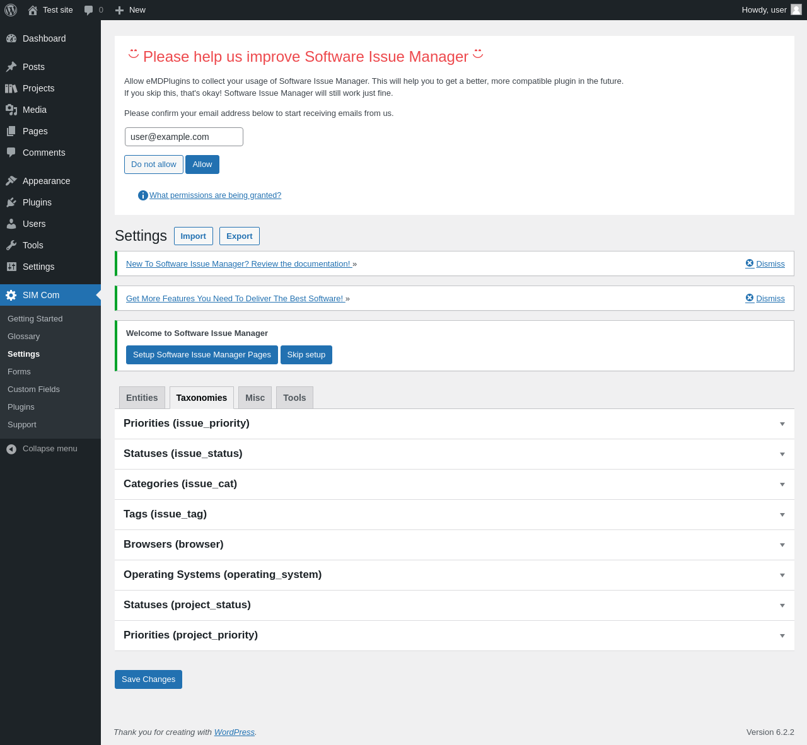Viewport: 807px width, 745px height.
Task: Click the Settings sliders icon
Action: (11, 267)
